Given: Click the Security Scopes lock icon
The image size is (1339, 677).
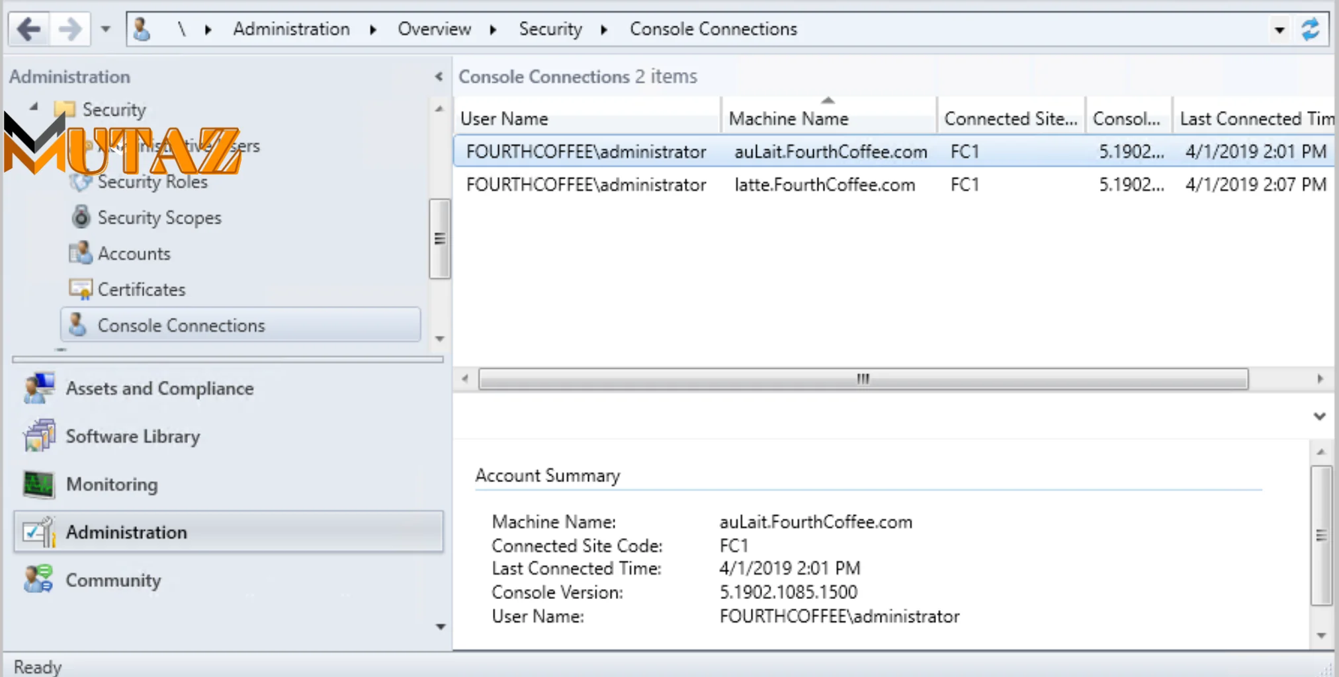Looking at the screenshot, I should point(81,217).
